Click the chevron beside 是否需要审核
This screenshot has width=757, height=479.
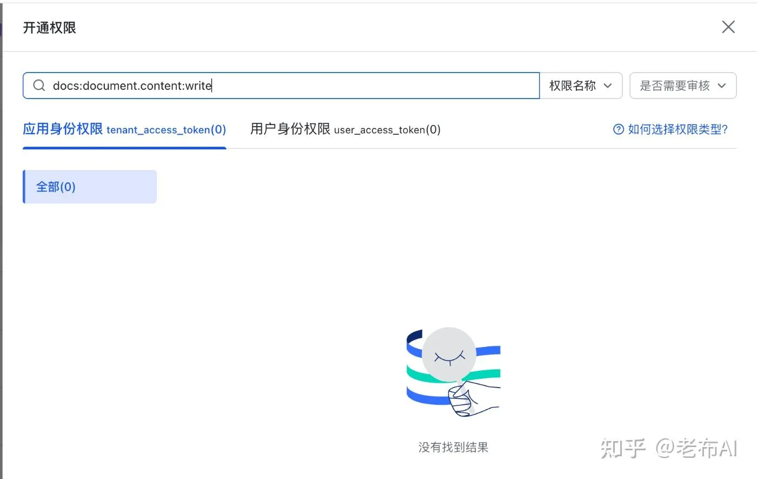tap(722, 86)
